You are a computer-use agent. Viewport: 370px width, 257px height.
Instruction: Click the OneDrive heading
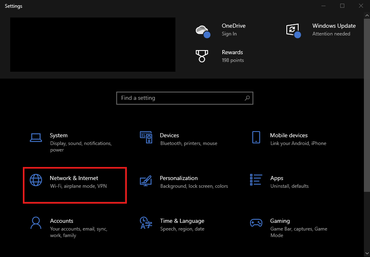(x=234, y=26)
